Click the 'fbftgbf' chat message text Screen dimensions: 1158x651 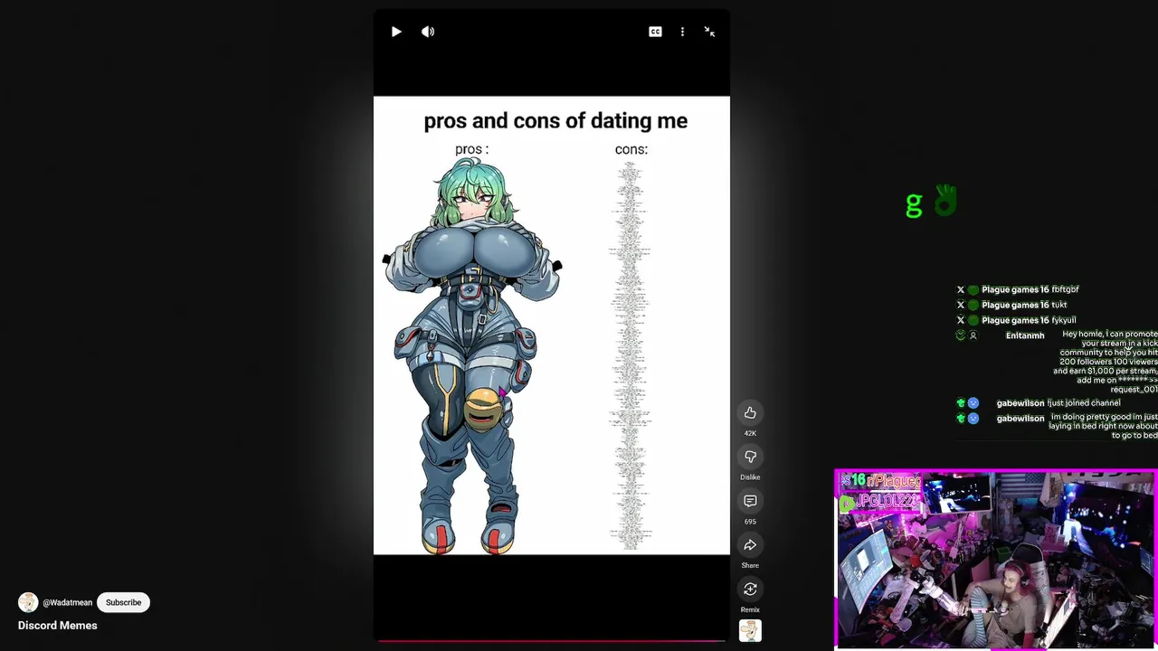point(1066,290)
